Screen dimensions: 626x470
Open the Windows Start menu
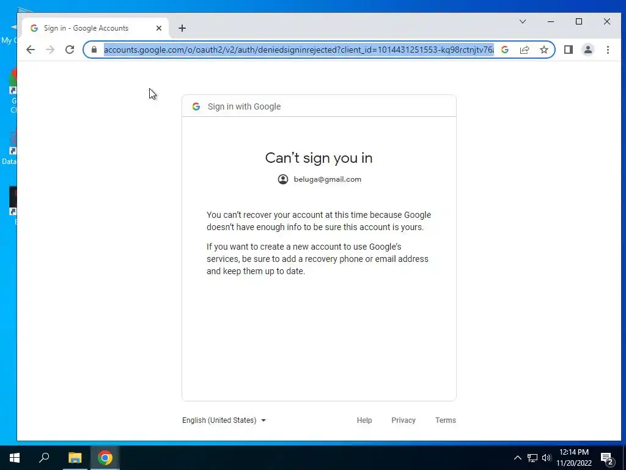(x=15, y=458)
